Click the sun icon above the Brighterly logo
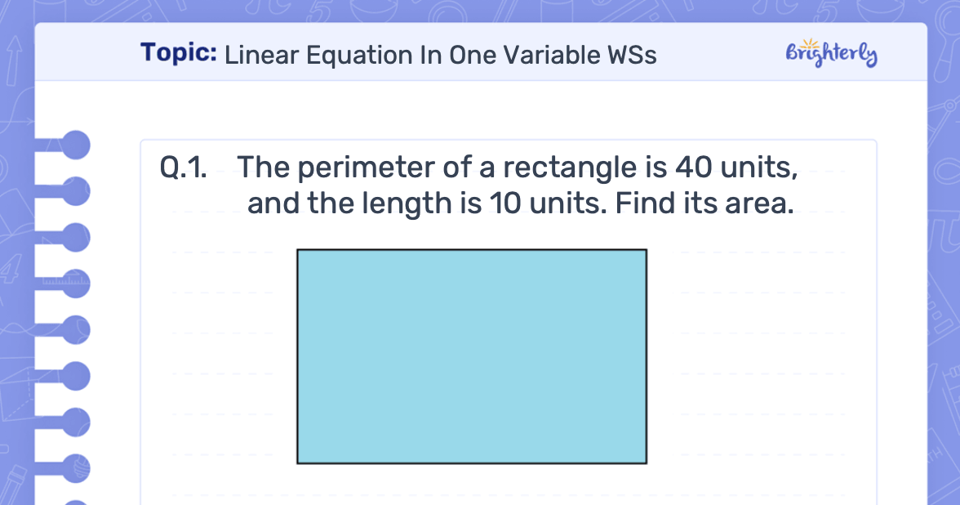The image size is (960, 505). point(810,43)
